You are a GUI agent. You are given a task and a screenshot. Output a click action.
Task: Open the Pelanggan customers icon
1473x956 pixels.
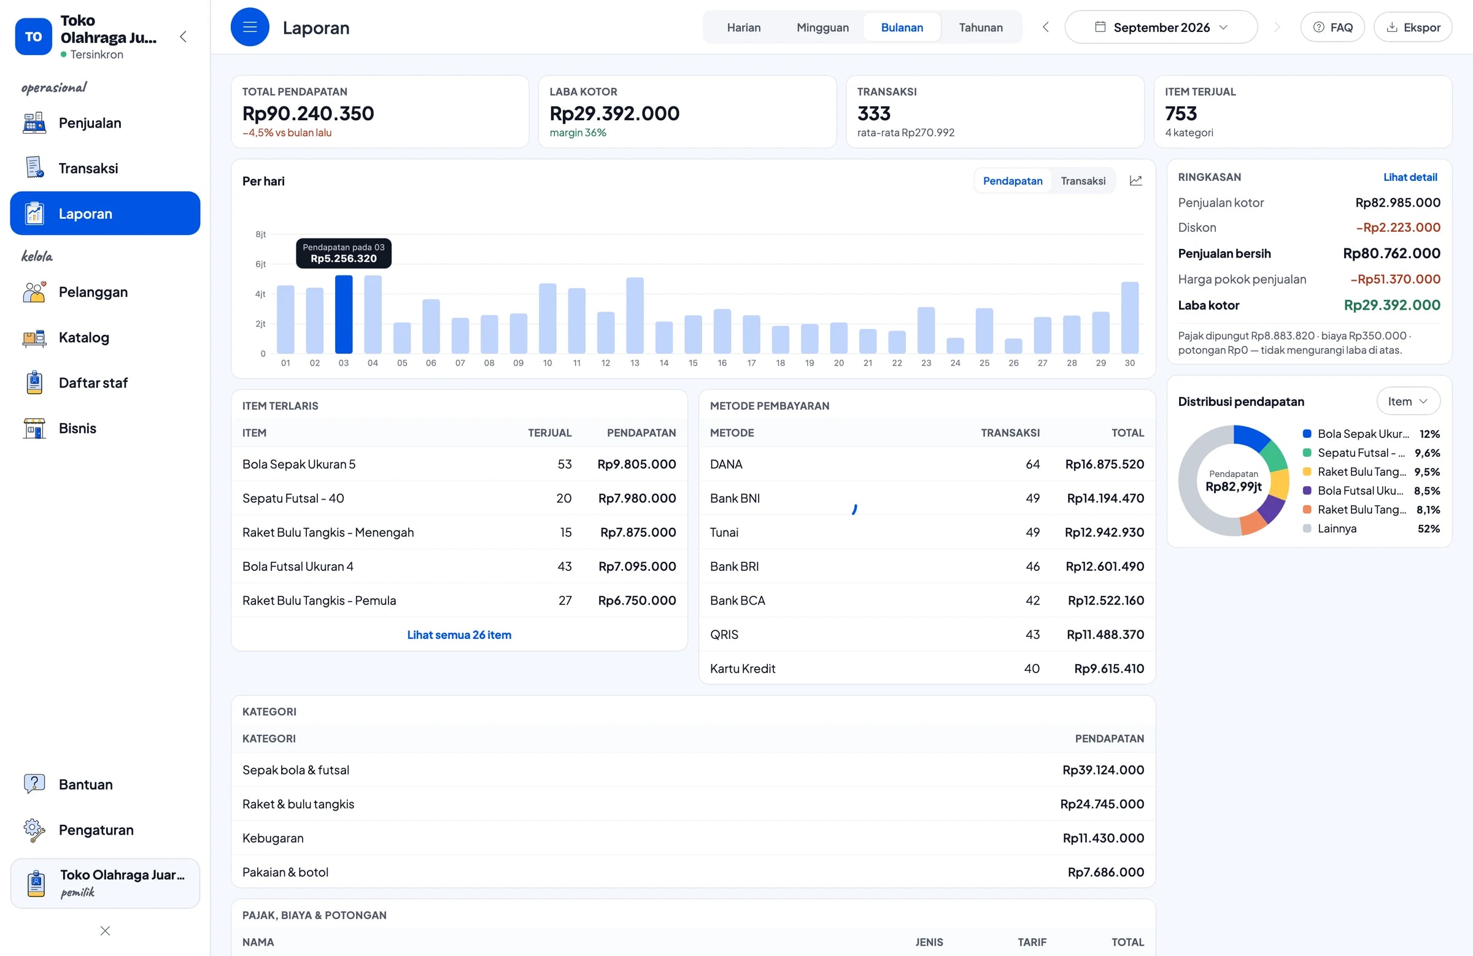34,292
